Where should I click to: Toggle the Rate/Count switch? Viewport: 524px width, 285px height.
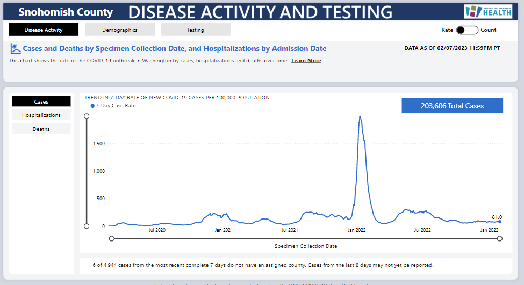[466, 30]
